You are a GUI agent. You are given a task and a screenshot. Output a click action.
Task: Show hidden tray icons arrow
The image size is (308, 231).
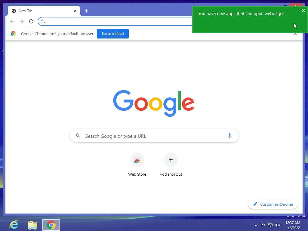pos(256,225)
